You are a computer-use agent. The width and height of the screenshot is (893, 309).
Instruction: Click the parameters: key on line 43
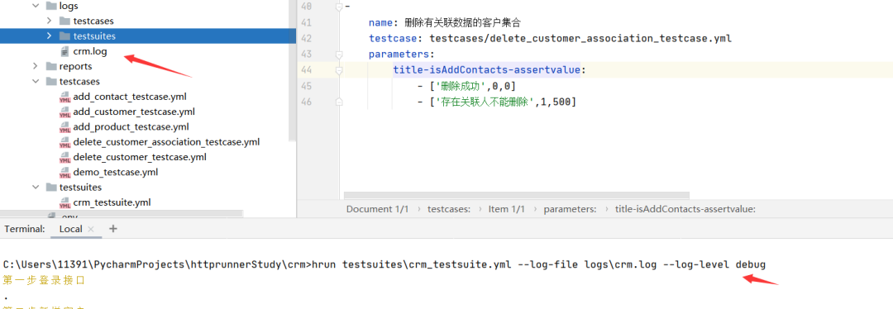402,55
